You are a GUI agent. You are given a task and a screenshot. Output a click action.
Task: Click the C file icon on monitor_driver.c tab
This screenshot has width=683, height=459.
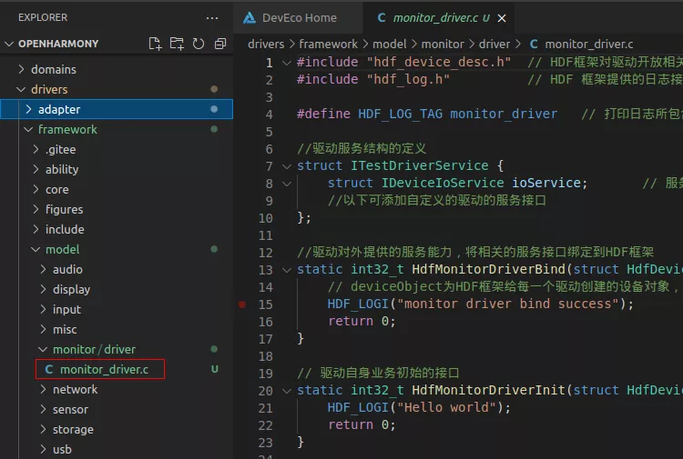382,18
